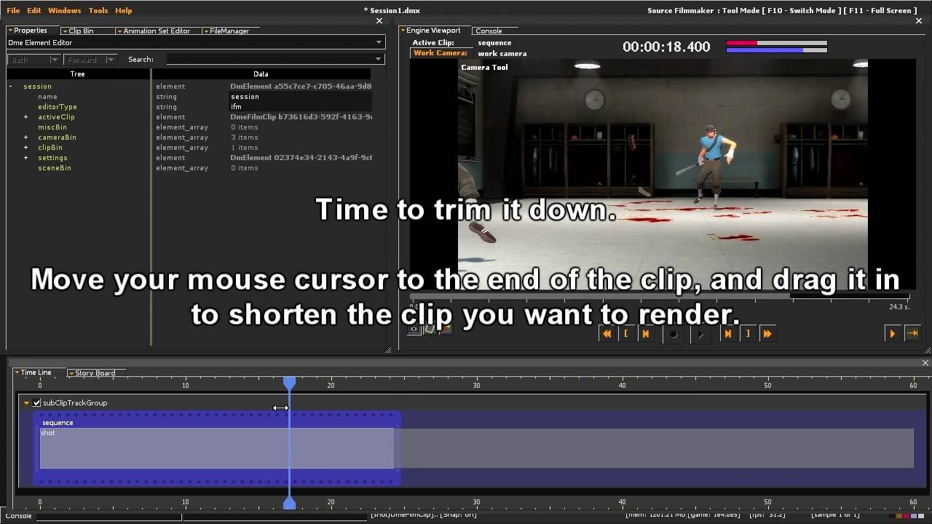Viewport: 932px width, 524px height.
Task: Click the green square icon under the viewport
Action: point(430,329)
